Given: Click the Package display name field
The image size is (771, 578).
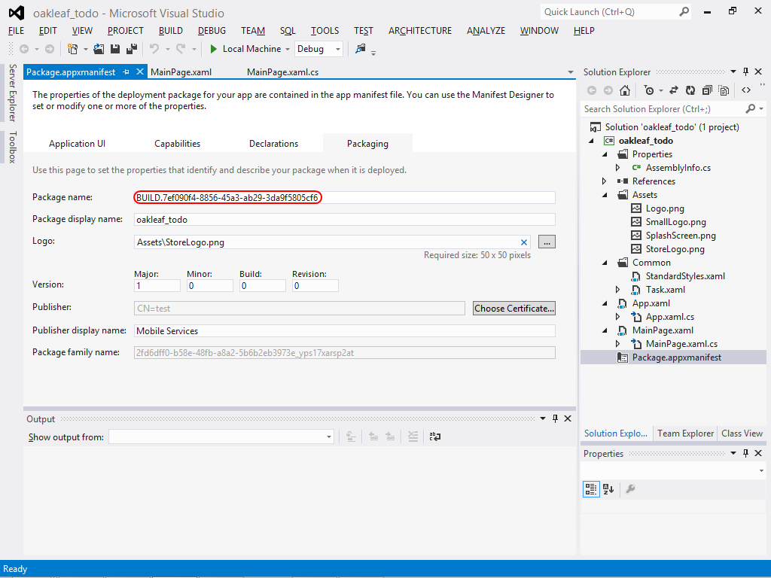Looking at the screenshot, I should [344, 220].
